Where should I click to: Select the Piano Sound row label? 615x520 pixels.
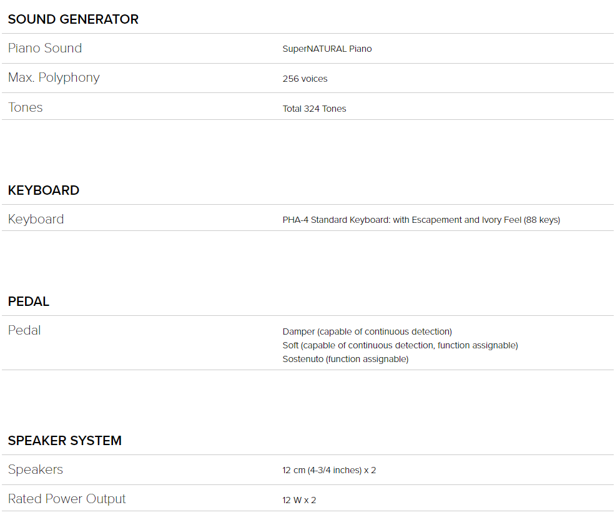point(45,48)
